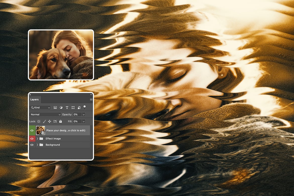Click the Lock position icon

pyautogui.click(x=50, y=121)
